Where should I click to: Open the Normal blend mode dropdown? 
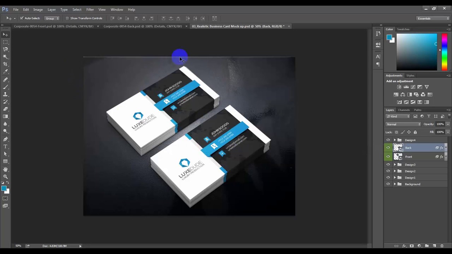click(x=403, y=124)
